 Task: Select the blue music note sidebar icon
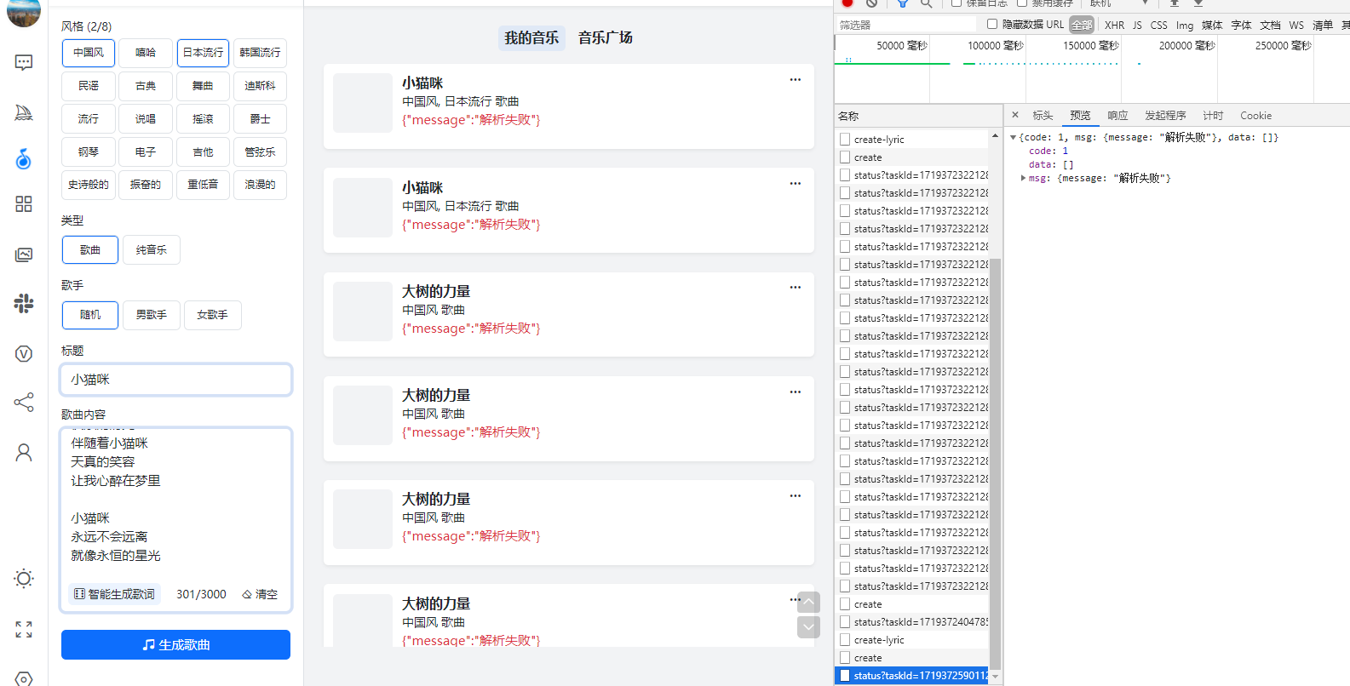(x=24, y=158)
